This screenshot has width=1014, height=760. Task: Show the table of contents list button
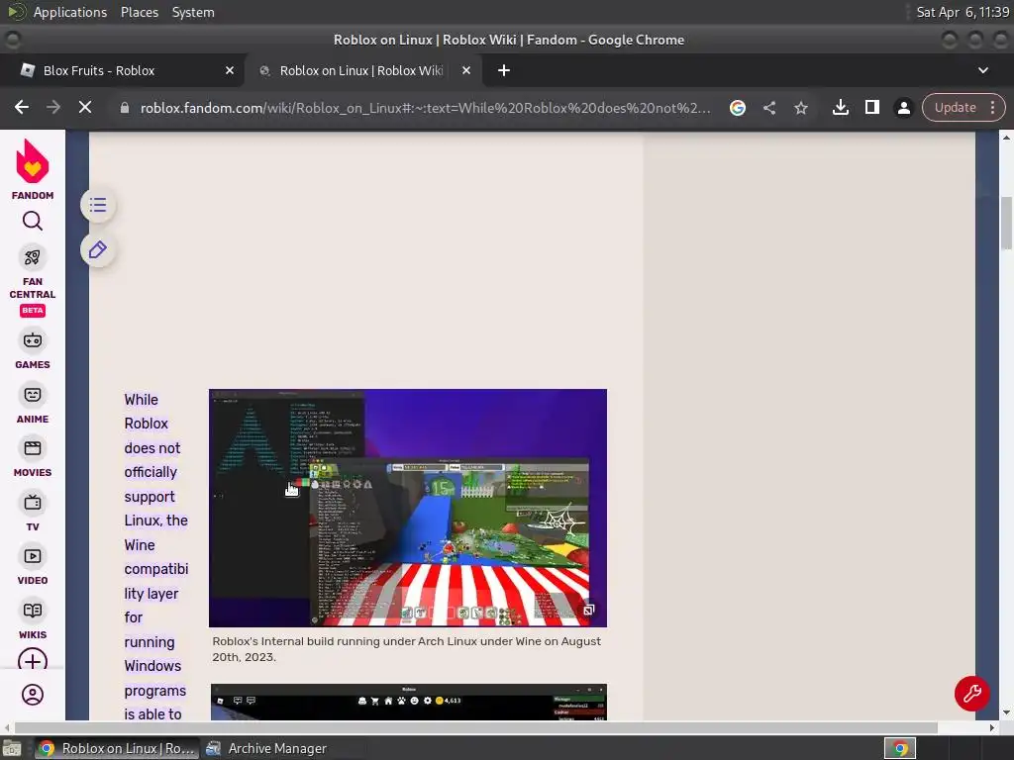click(x=98, y=206)
